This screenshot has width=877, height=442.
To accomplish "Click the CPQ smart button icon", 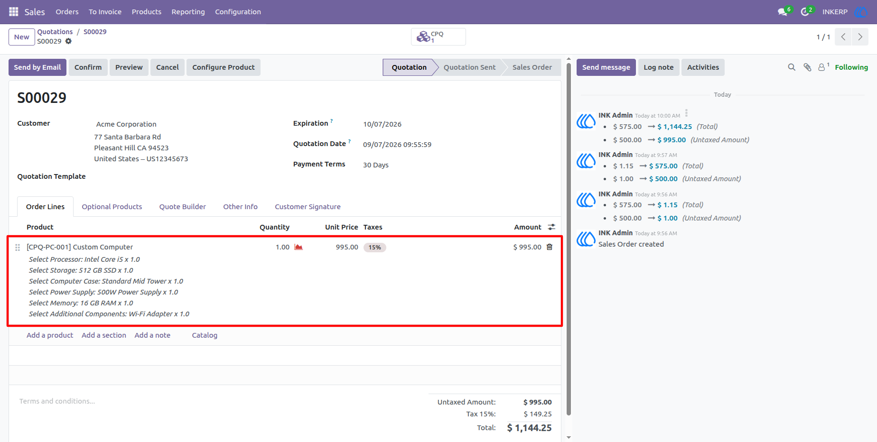I will [x=423, y=37].
